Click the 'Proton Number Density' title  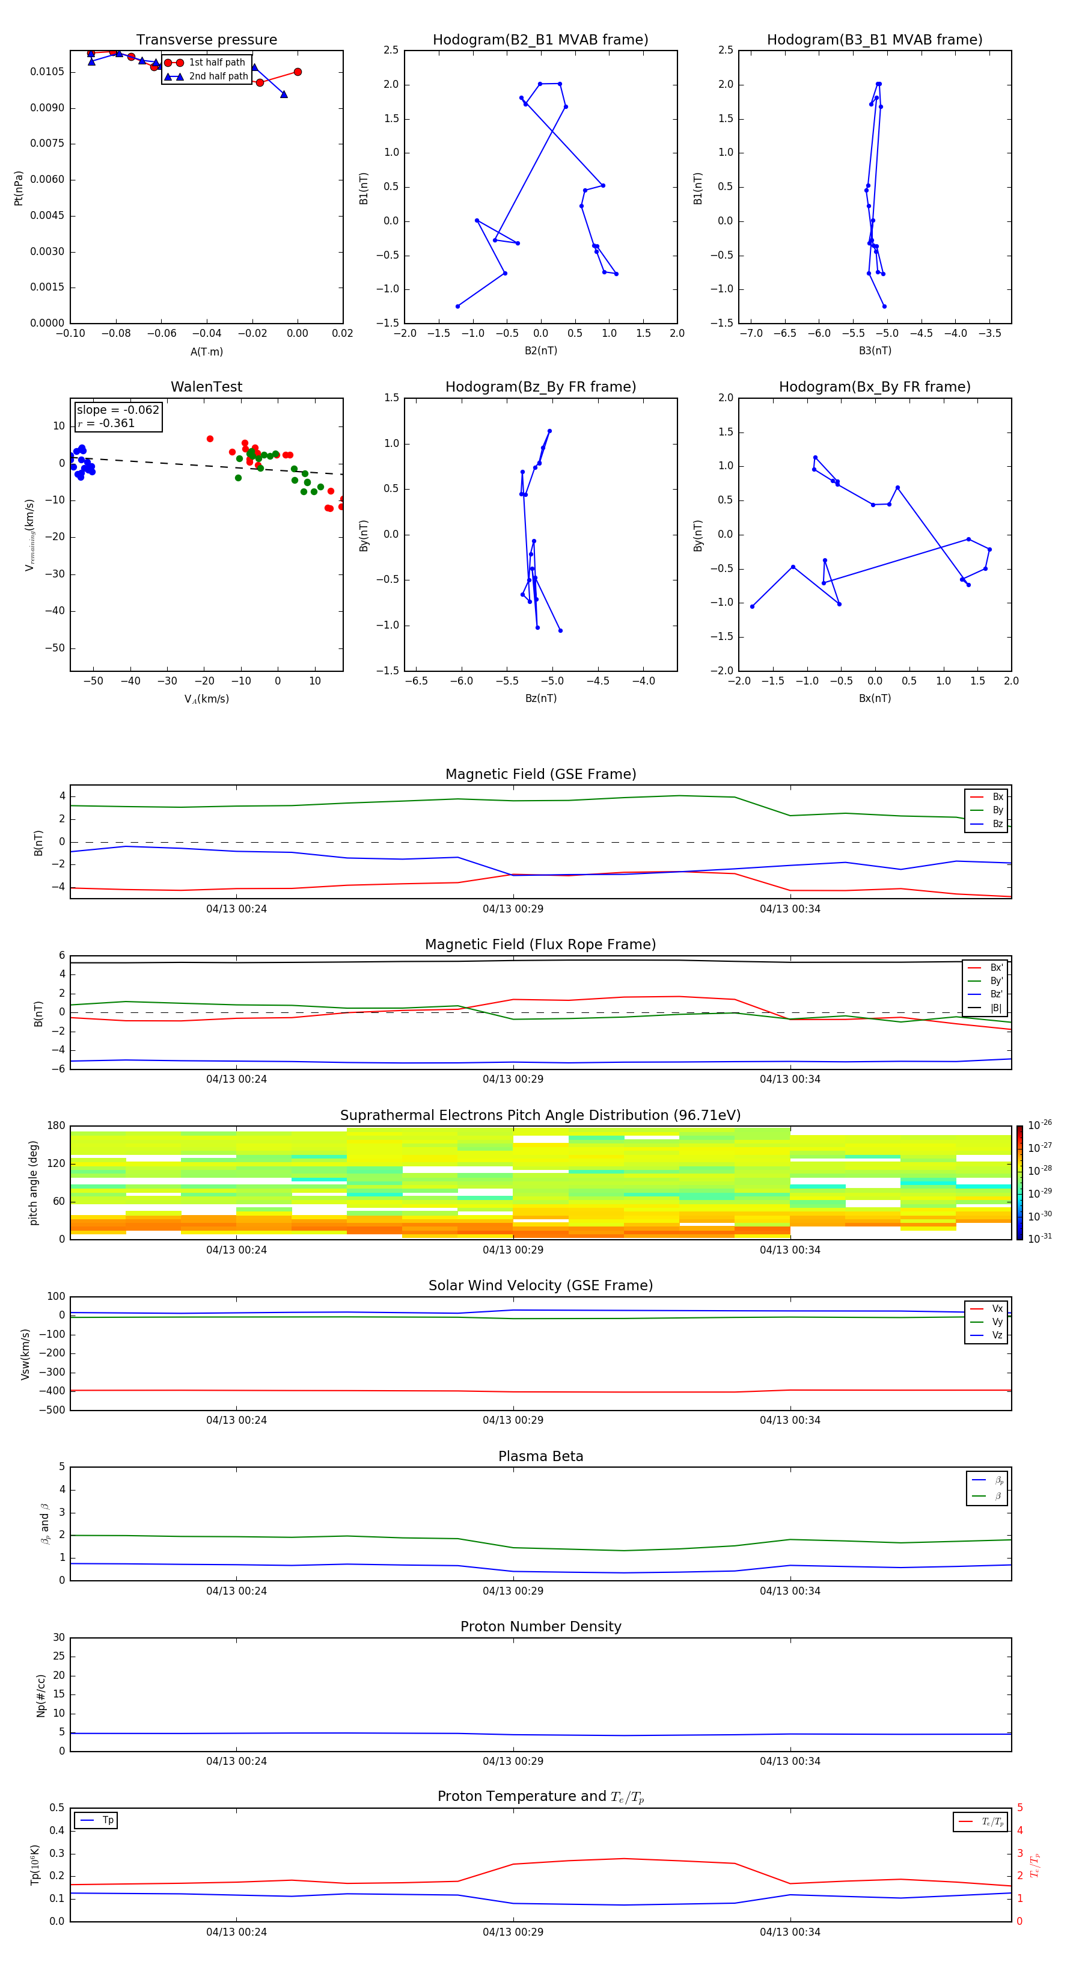(x=540, y=1626)
